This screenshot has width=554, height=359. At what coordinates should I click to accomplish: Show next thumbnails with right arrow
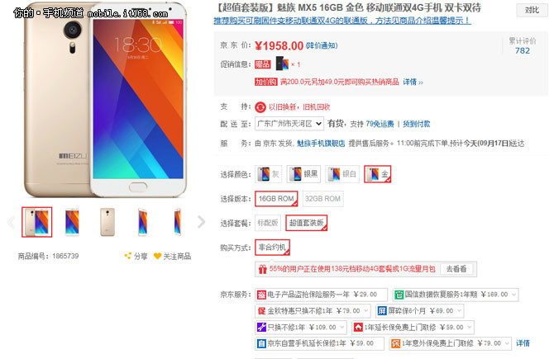click(202, 222)
